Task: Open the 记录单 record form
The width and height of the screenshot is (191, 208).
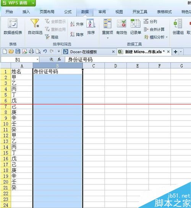Action: click(x=136, y=27)
